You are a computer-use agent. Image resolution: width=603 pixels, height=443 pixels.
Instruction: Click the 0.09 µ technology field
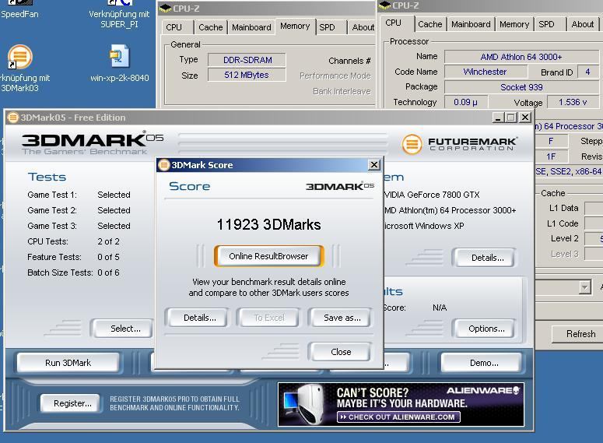tap(466, 102)
